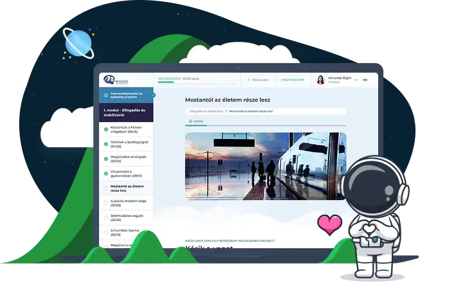
Task: Click the lesson tab progress bar under LECKE
Action: [266, 125]
